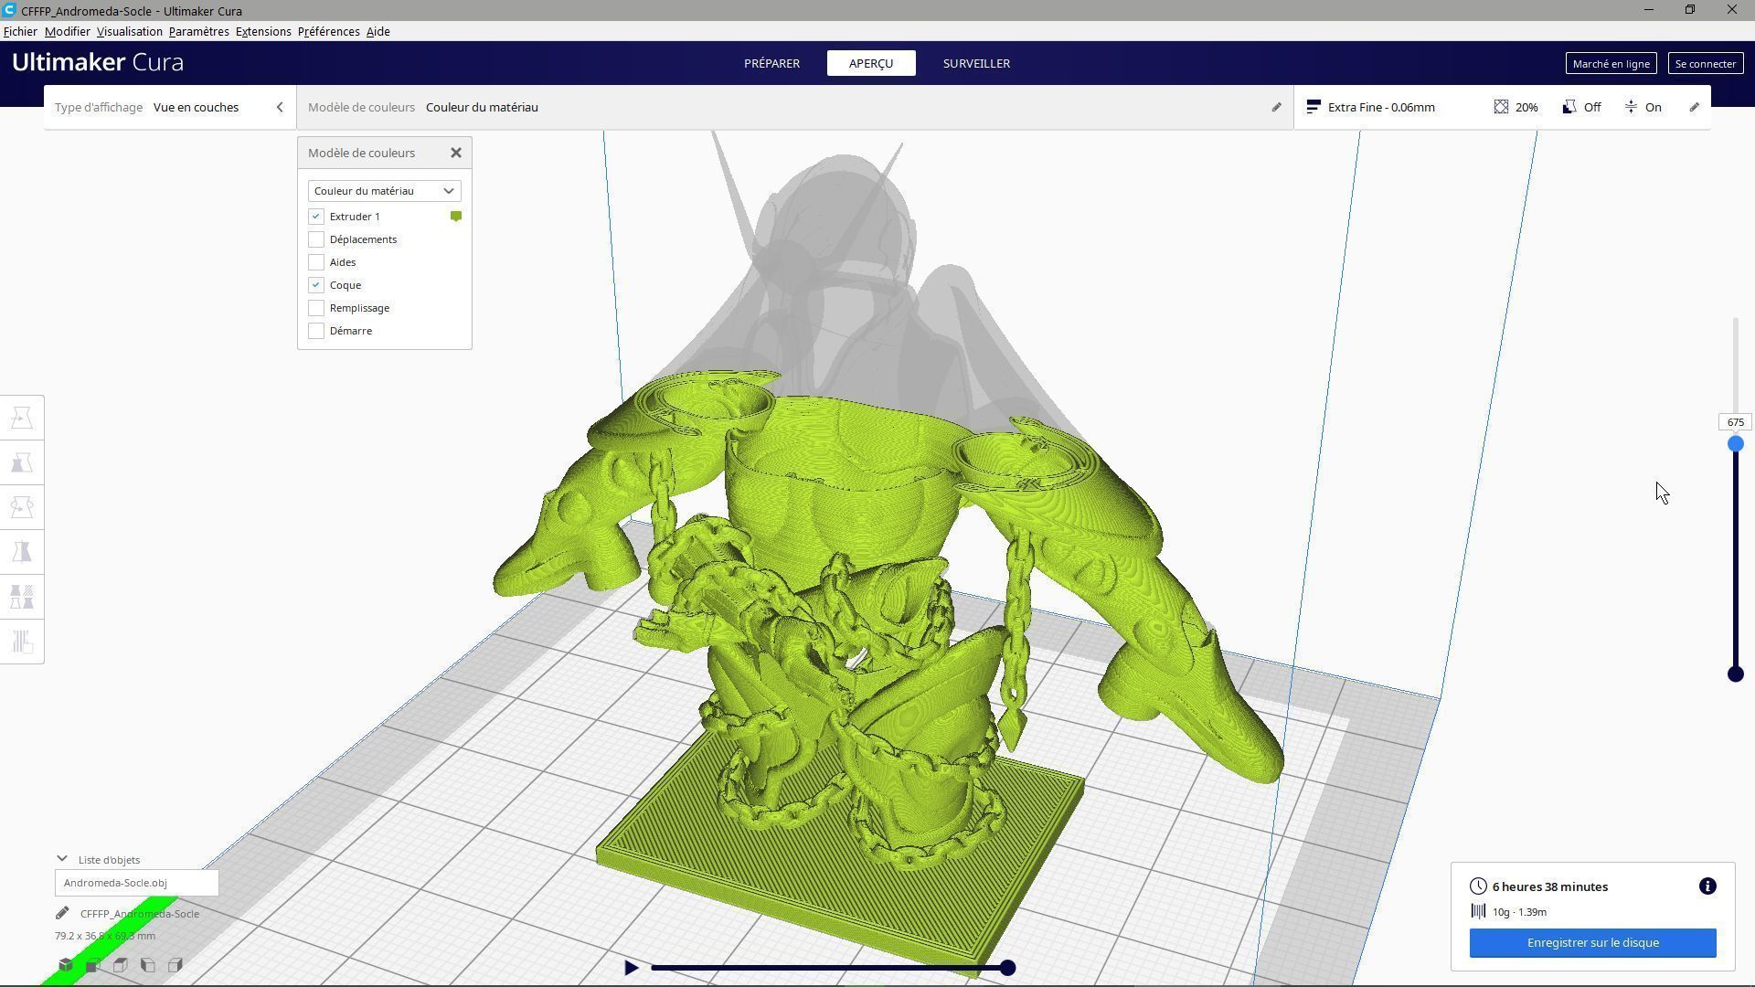Click the adhesion On icon
This screenshot has width=1755, height=987.
1631,107
